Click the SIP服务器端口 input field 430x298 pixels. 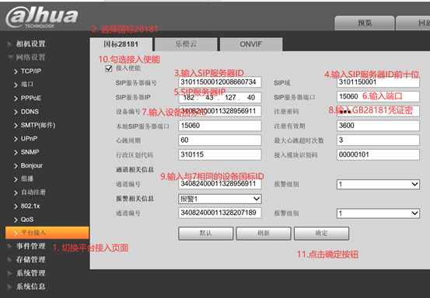[378, 97]
